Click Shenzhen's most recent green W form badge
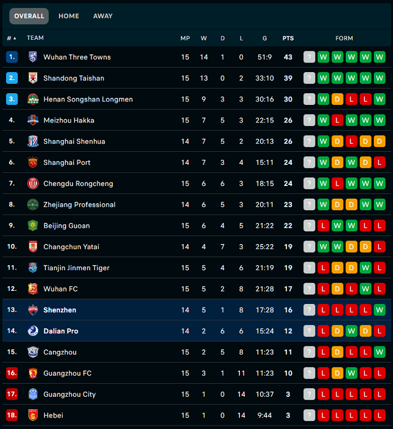The image size is (393, 429). pyautogui.click(x=379, y=310)
